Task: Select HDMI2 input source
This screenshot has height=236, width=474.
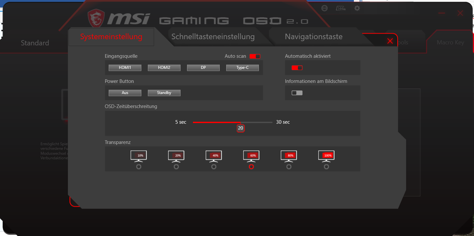Action: [x=164, y=68]
